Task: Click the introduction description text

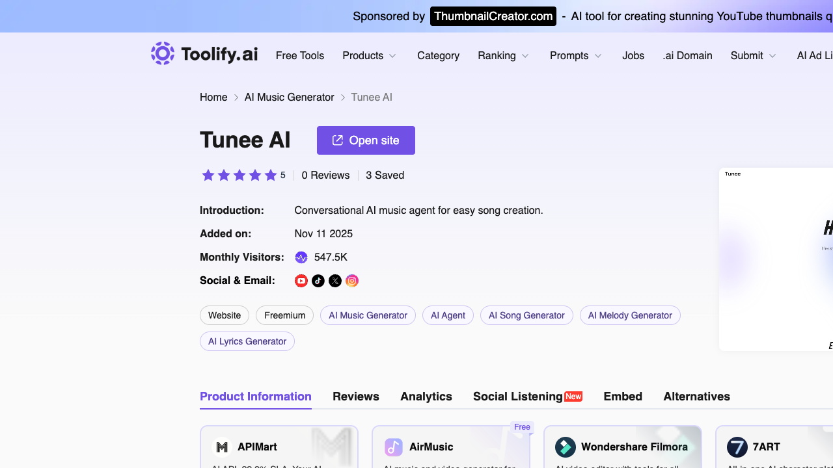Action: point(418,211)
